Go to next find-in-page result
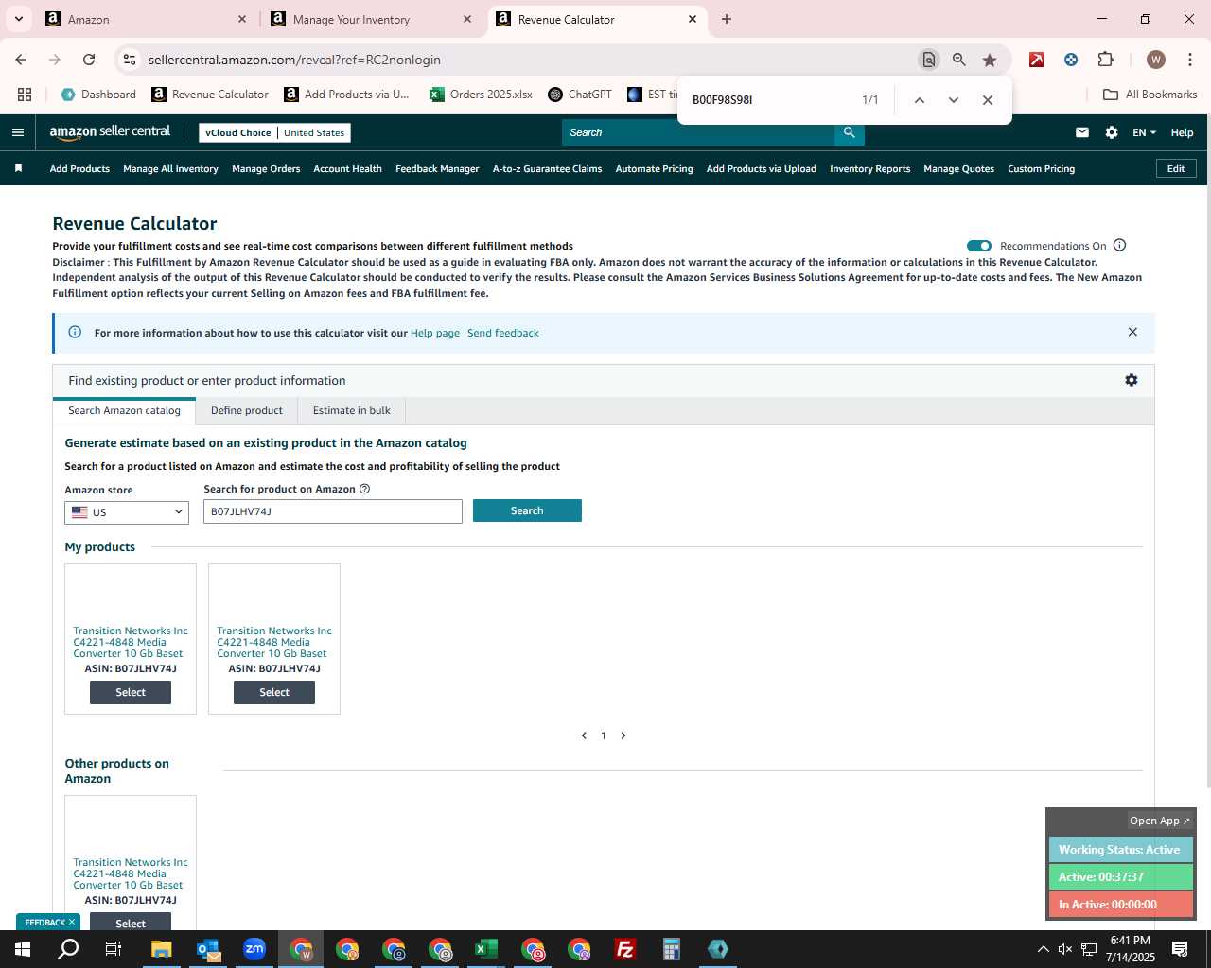 click(x=953, y=100)
